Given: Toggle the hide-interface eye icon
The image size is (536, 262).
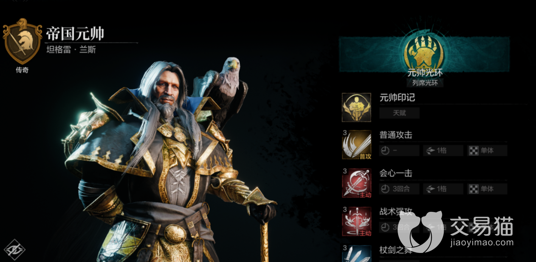Looking at the screenshot, I should tap(14, 249).
